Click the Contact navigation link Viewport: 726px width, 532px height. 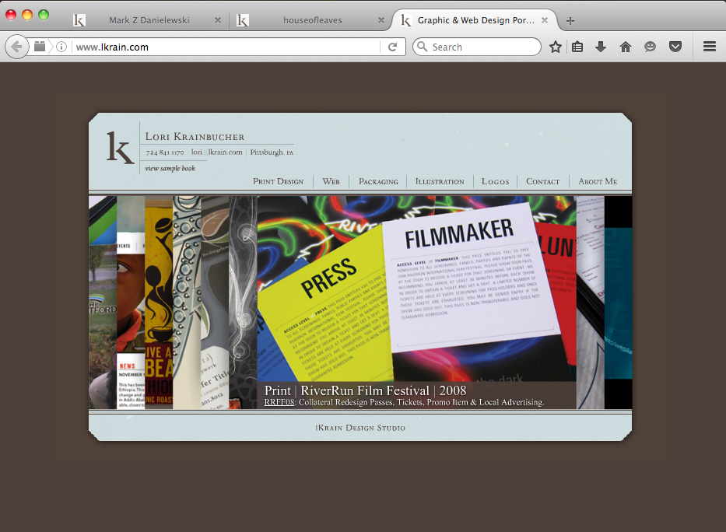(x=542, y=181)
